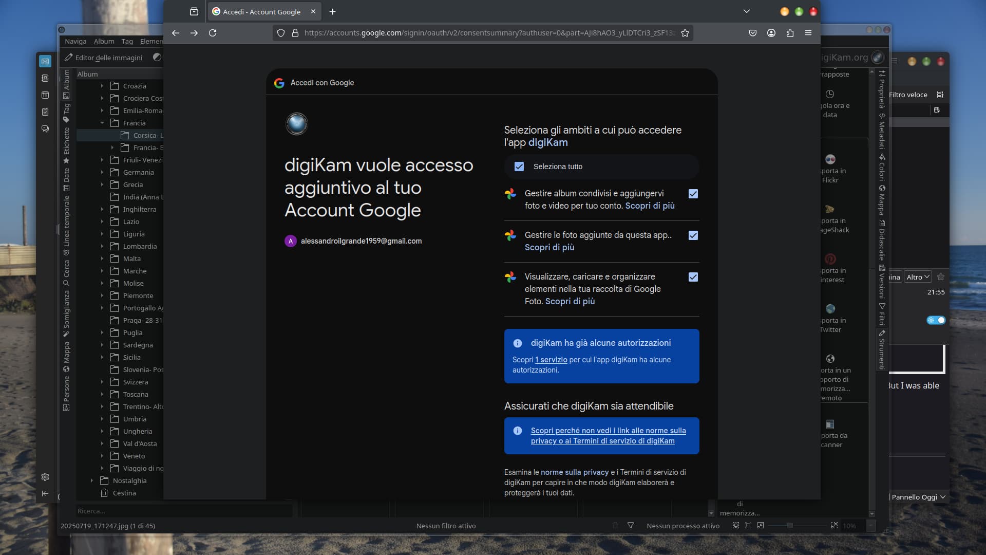Reload the Google sign-in page
Image resolution: width=986 pixels, height=555 pixels.
click(213, 33)
